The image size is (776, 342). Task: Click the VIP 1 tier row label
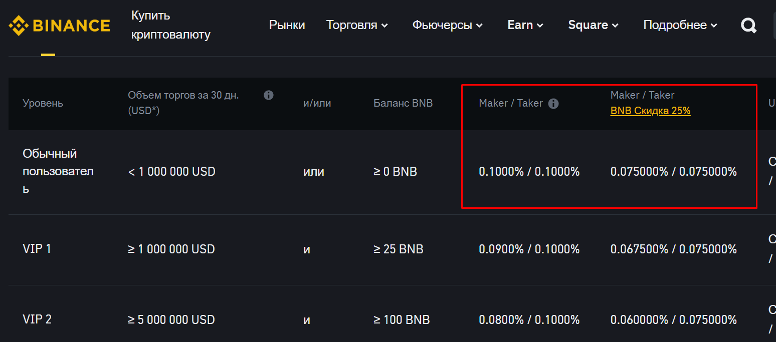click(x=37, y=249)
